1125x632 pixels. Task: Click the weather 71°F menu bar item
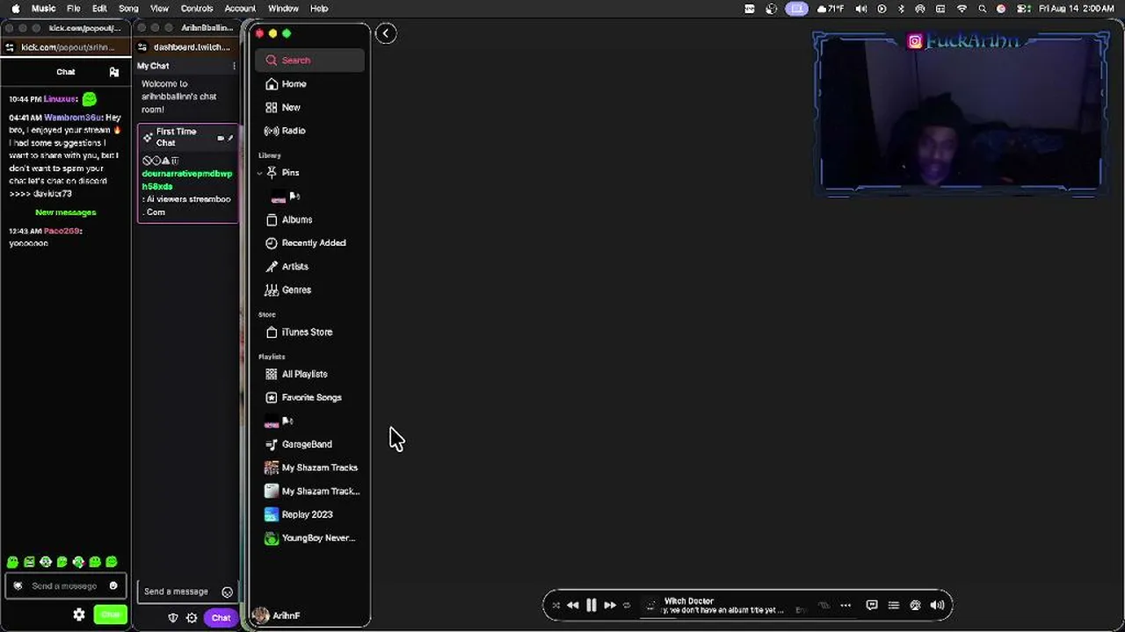(x=831, y=9)
